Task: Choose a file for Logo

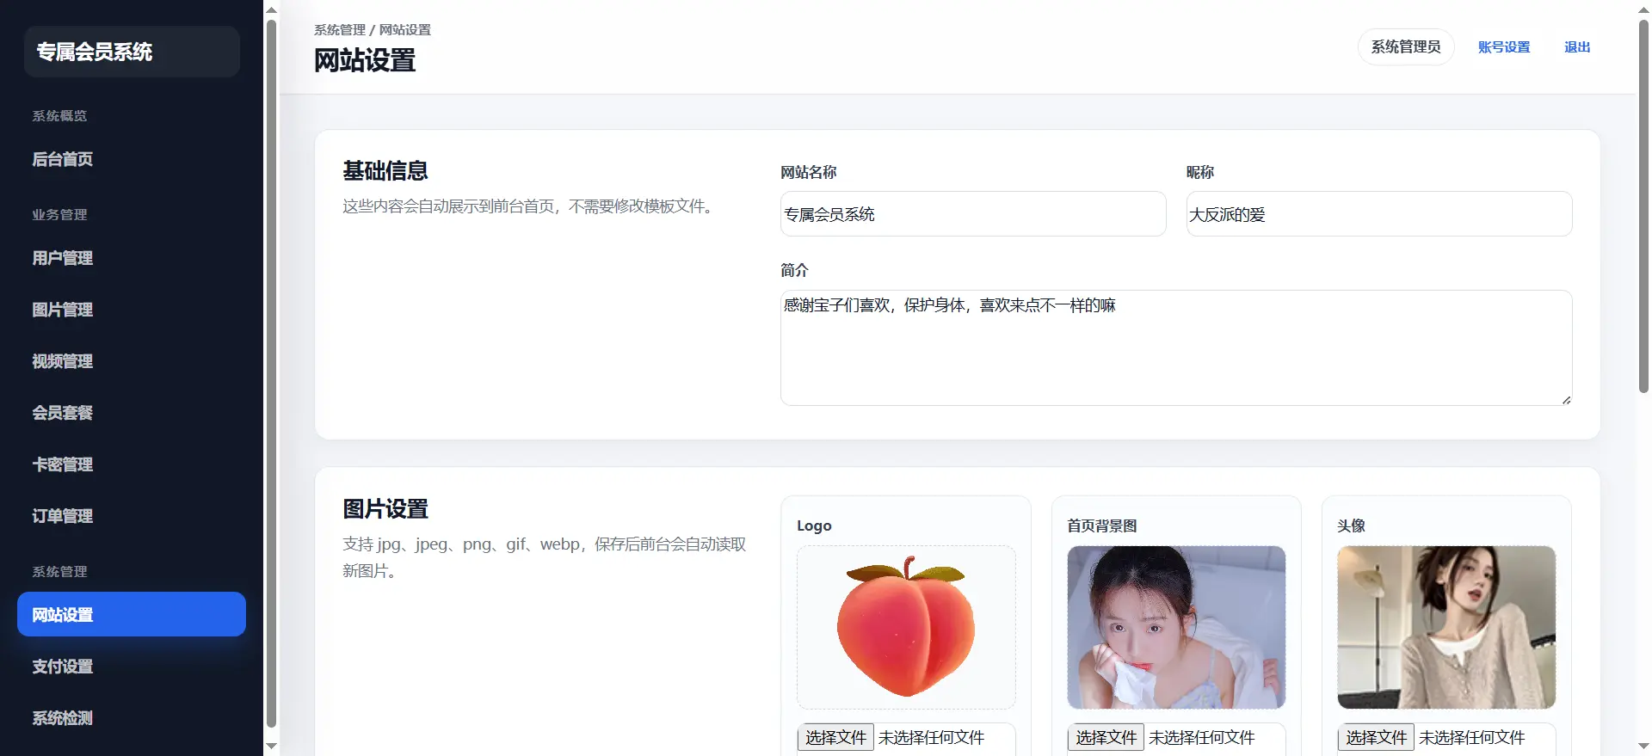Action: 835,737
